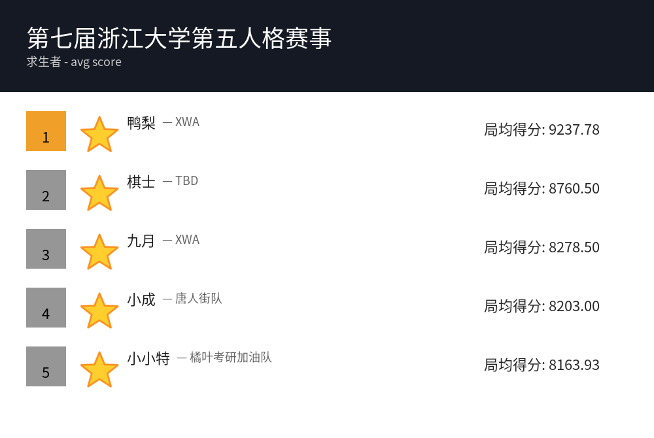This screenshot has height=438, width=654.
Task: Select the gray rank 2 badge
Action: coord(46,190)
